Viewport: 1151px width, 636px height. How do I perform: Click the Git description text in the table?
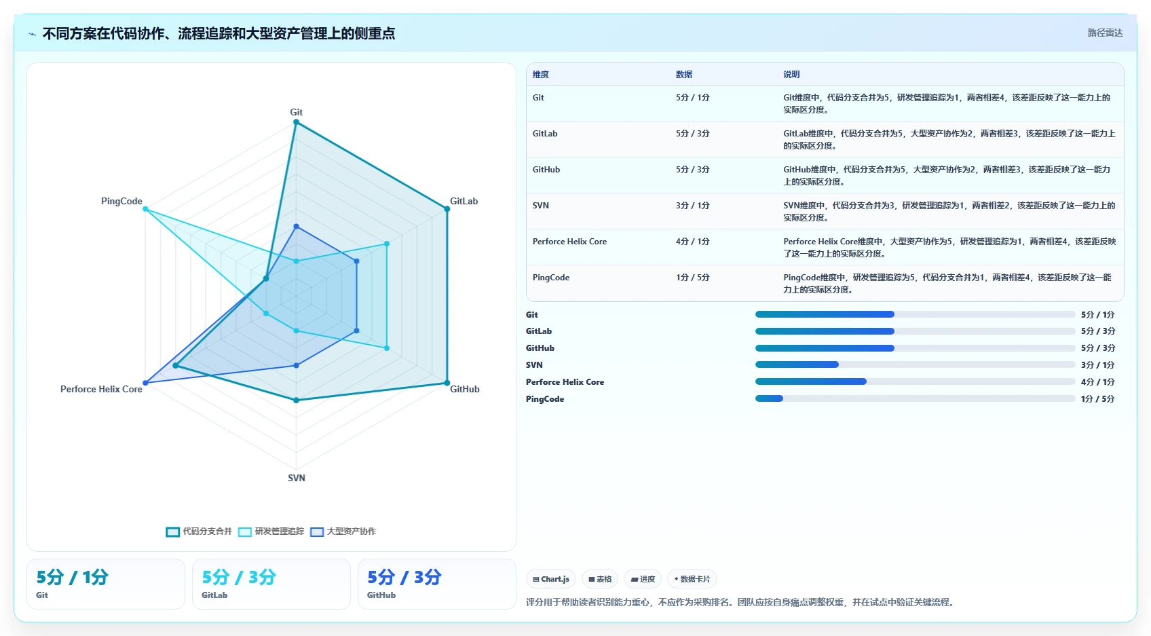pos(947,104)
